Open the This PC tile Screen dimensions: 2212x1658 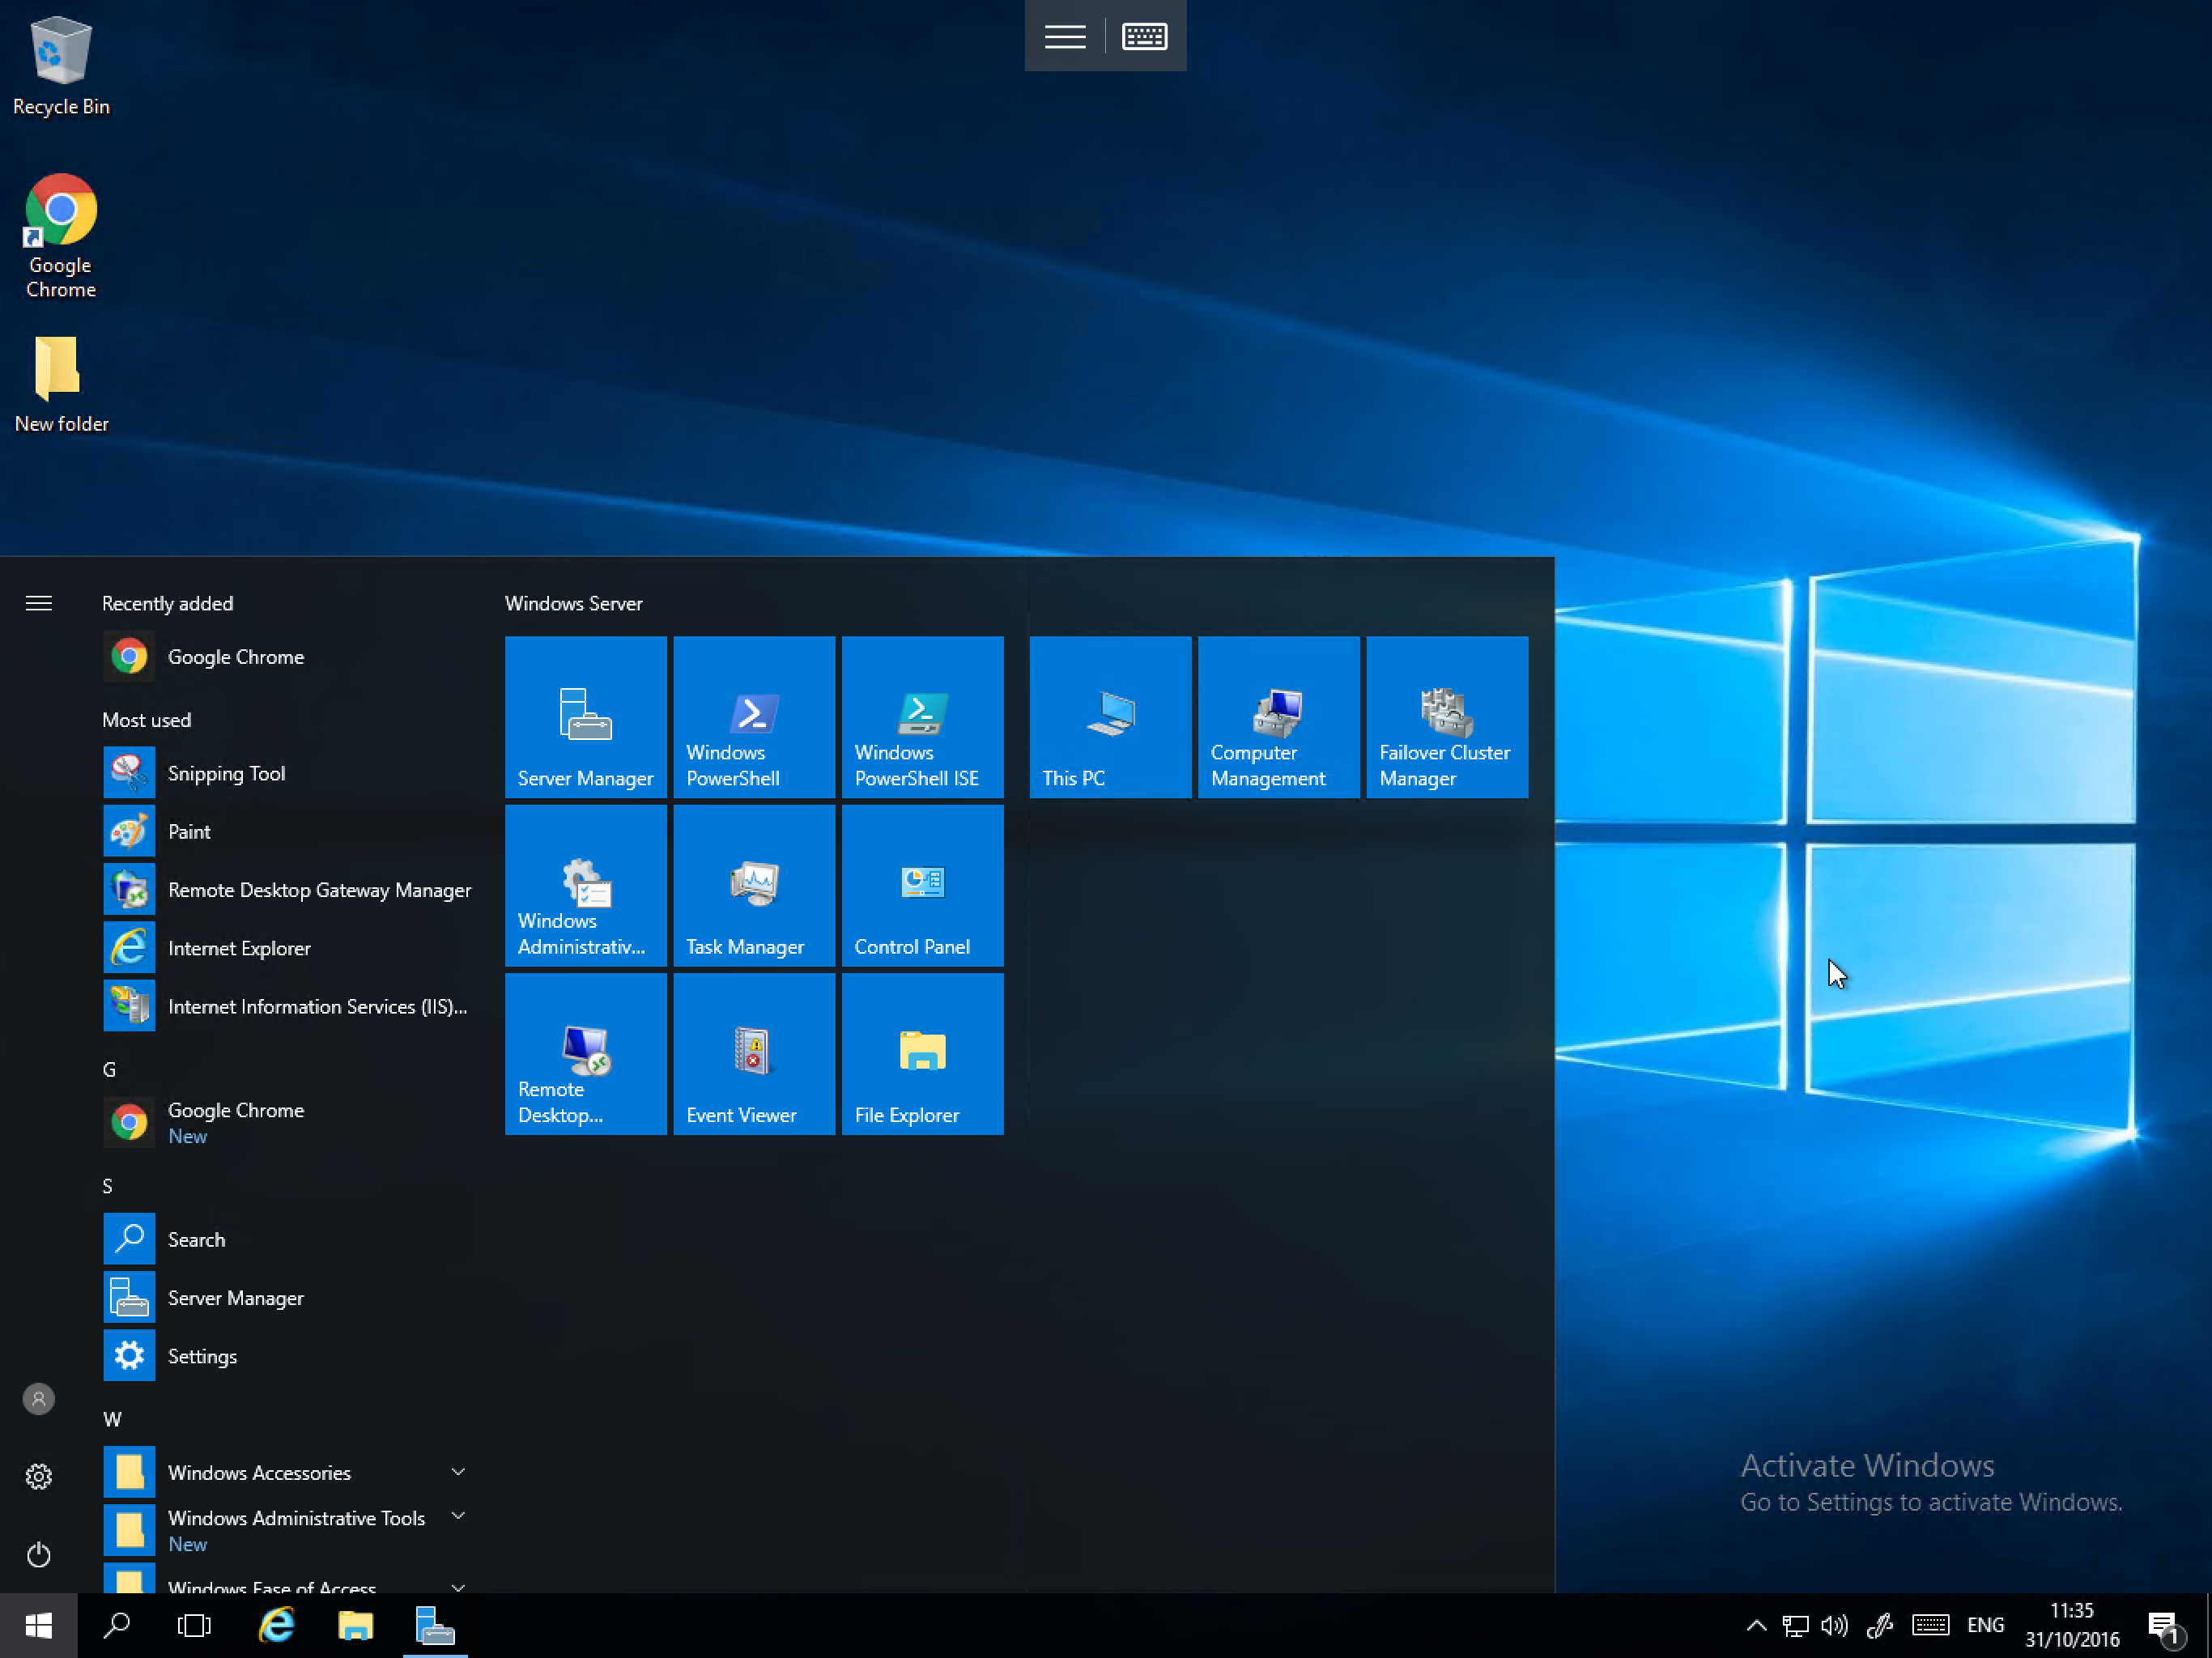pos(1110,717)
